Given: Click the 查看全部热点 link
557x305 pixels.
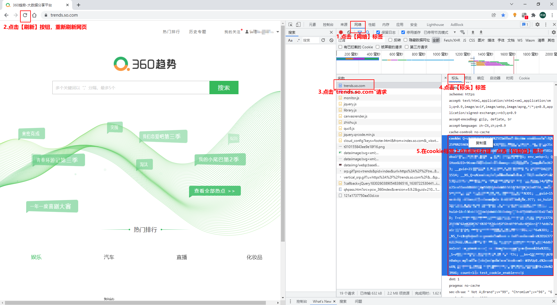Looking at the screenshot, I should pos(215,191).
